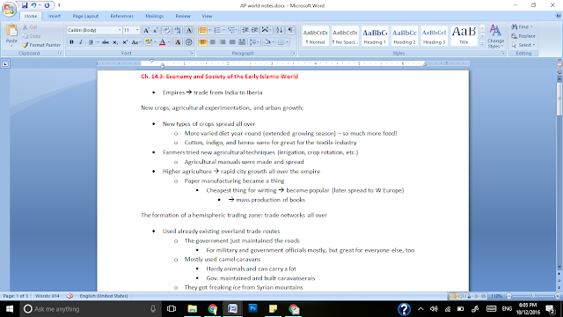Click the Ask me anything search box
The width and height of the screenshot is (563, 317).
click(x=90, y=309)
